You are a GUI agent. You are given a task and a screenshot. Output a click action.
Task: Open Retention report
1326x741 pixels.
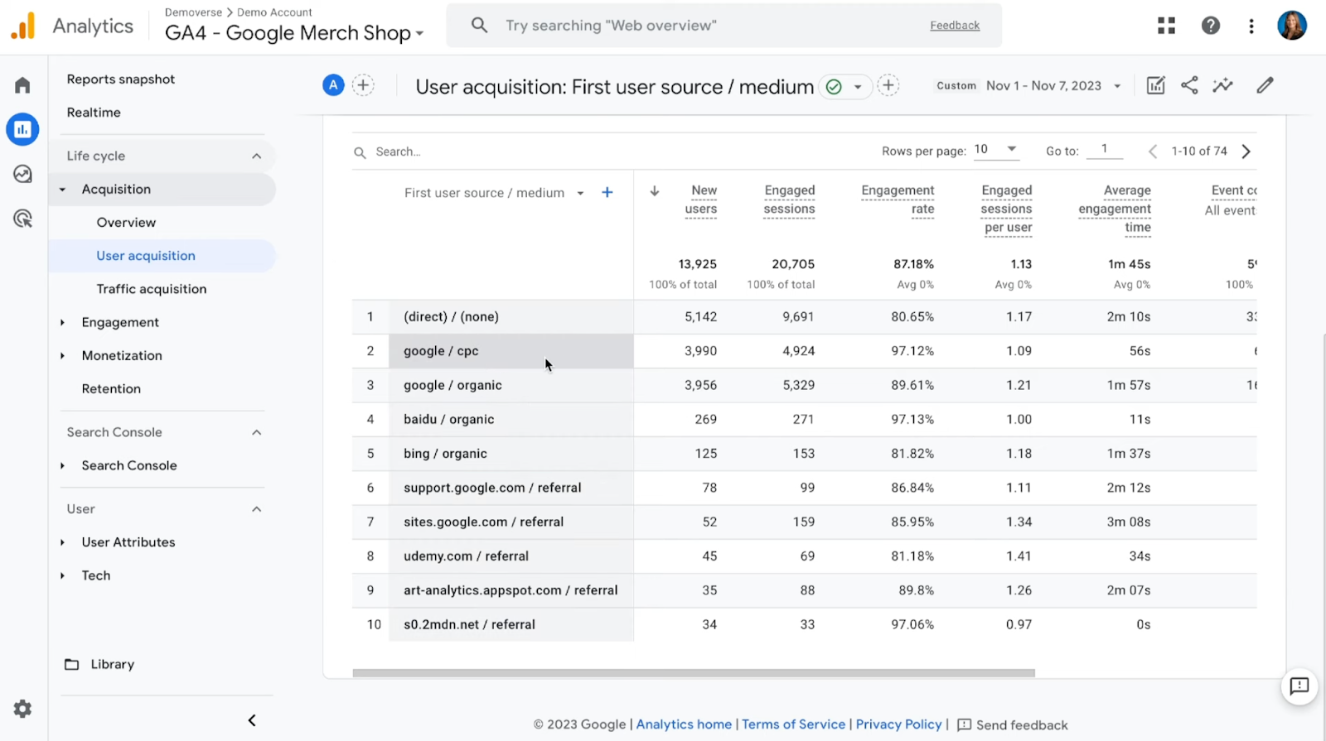coord(111,389)
